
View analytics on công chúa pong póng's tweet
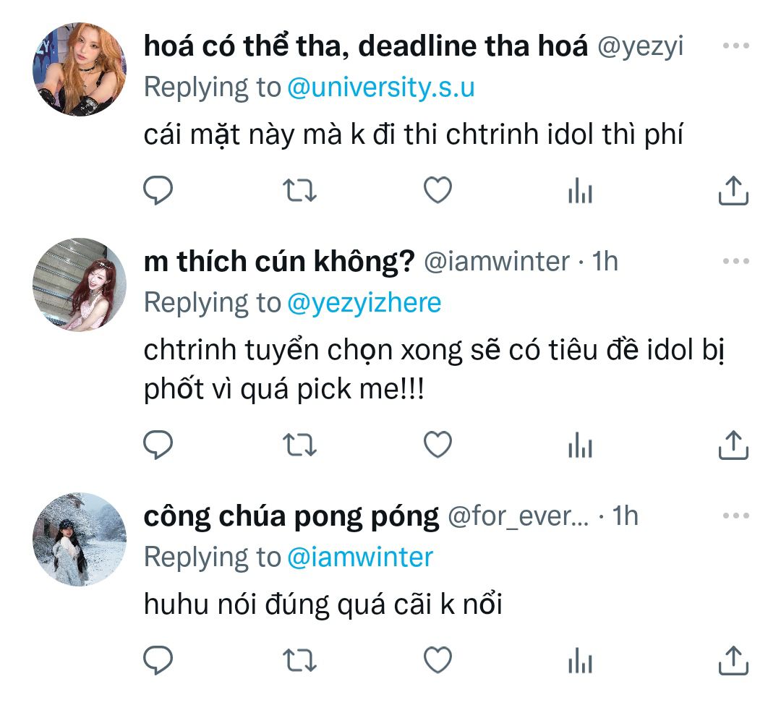[x=579, y=660]
